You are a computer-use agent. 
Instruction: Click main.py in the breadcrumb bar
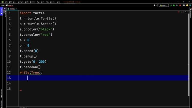coord(10,5)
